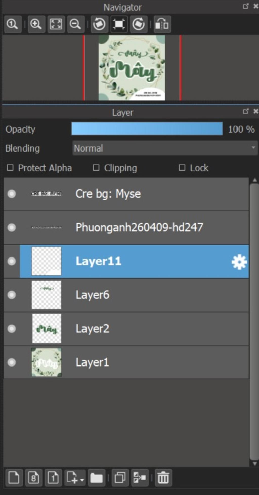The height and width of the screenshot is (495, 259).
Task: Enable the Protect Alpha checkbox
Action: coord(10,168)
